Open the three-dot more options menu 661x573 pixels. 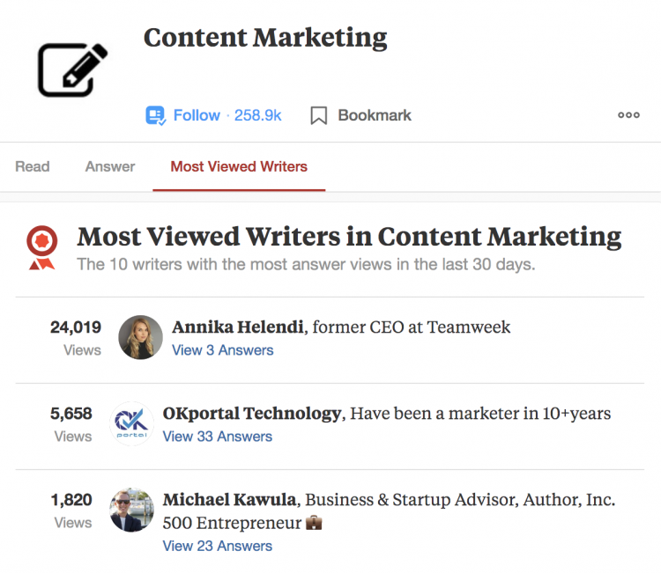coord(628,115)
